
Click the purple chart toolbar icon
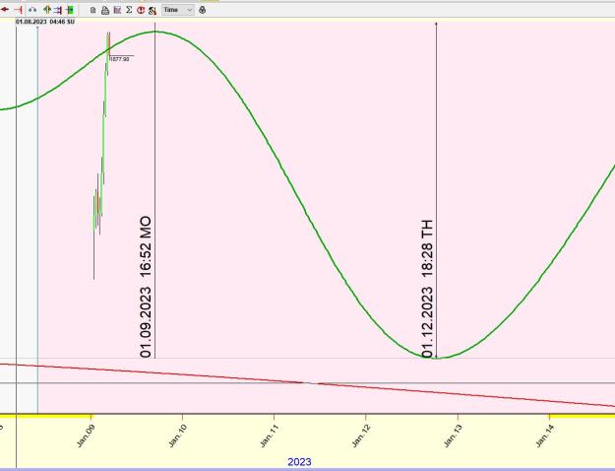tap(117, 10)
